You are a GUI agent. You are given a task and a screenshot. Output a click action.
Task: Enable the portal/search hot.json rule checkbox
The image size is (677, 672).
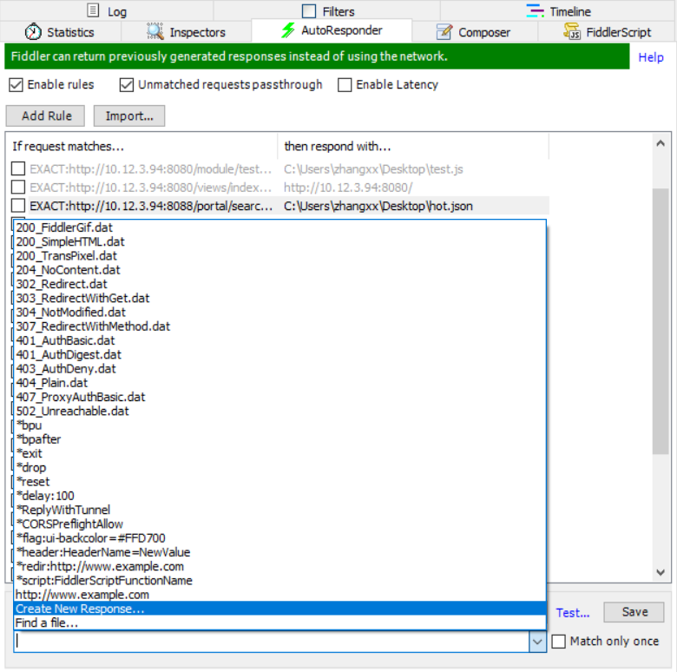(x=18, y=206)
